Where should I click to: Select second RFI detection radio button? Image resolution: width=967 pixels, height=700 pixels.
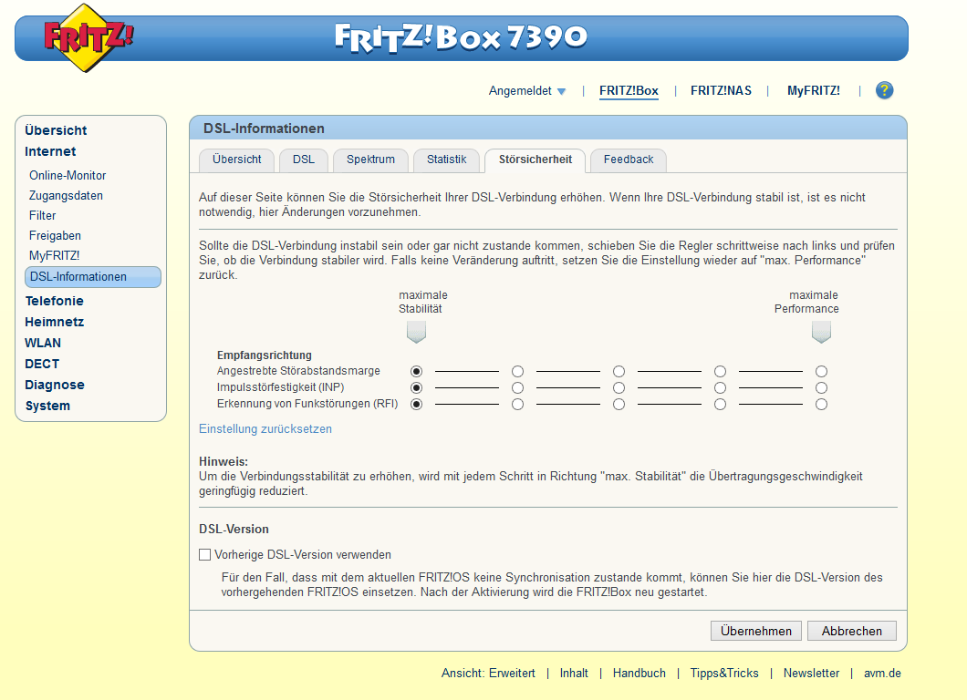click(517, 404)
